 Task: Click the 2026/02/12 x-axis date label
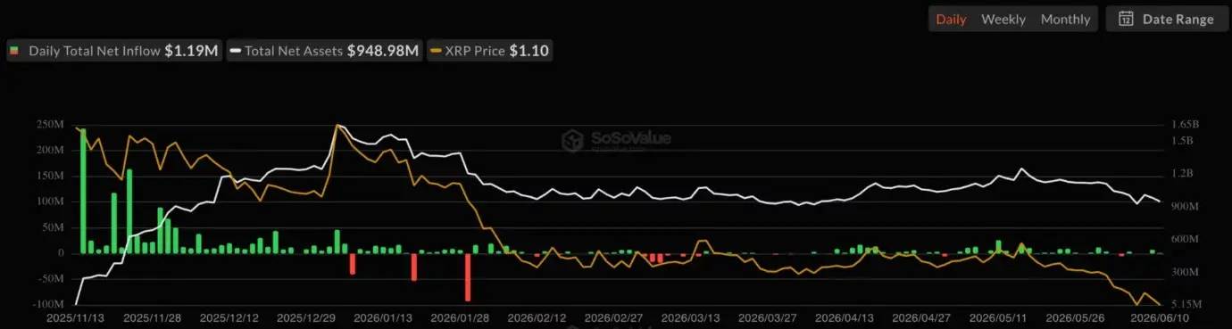coord(537,317)
